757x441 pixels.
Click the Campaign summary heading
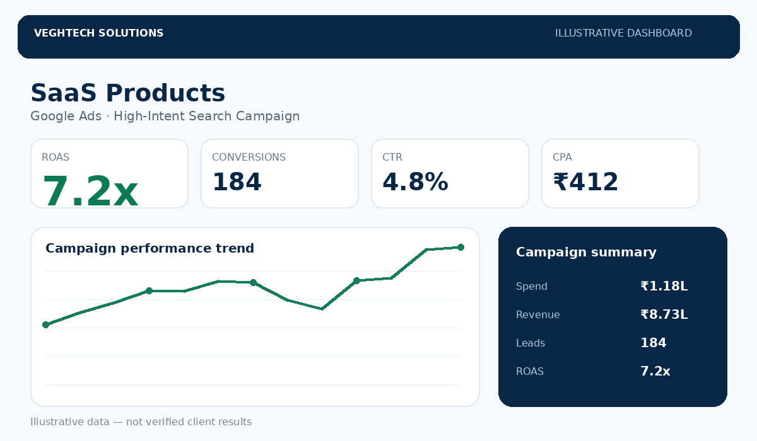coord(586,253)
